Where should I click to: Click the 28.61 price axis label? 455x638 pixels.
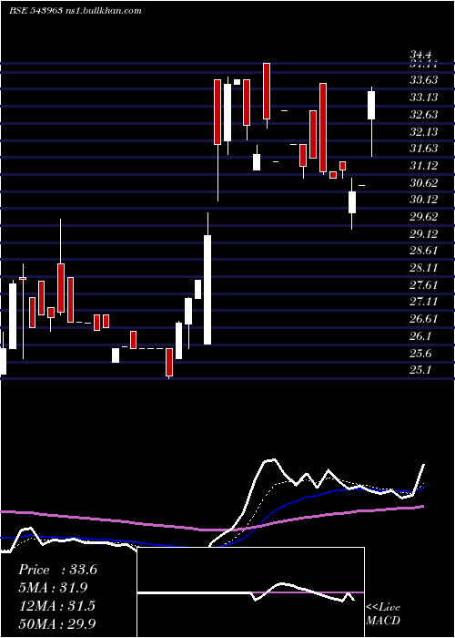click(x=424, y=251)
